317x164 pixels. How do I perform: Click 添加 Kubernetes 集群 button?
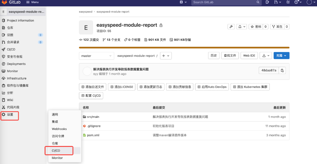tap(250, 87)
